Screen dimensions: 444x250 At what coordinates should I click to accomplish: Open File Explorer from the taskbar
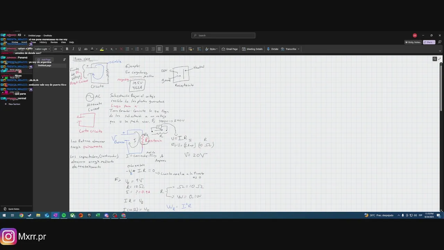tap(38, 215)
